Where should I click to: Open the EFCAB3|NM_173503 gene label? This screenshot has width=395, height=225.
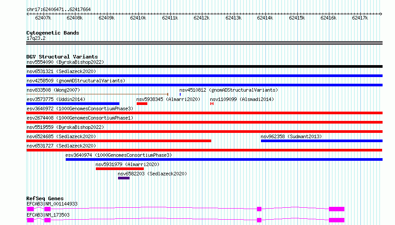[x=48, y=215]
